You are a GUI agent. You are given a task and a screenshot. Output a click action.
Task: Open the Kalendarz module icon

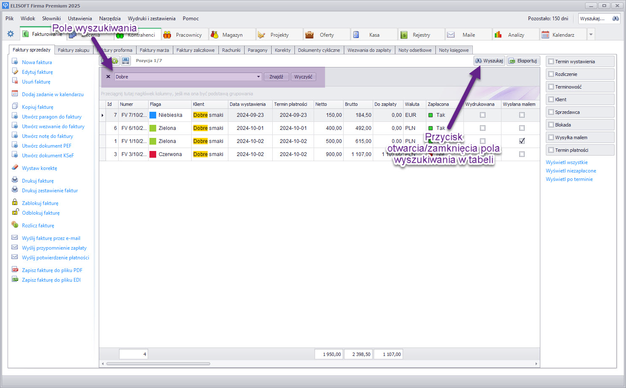click(545, 35)
